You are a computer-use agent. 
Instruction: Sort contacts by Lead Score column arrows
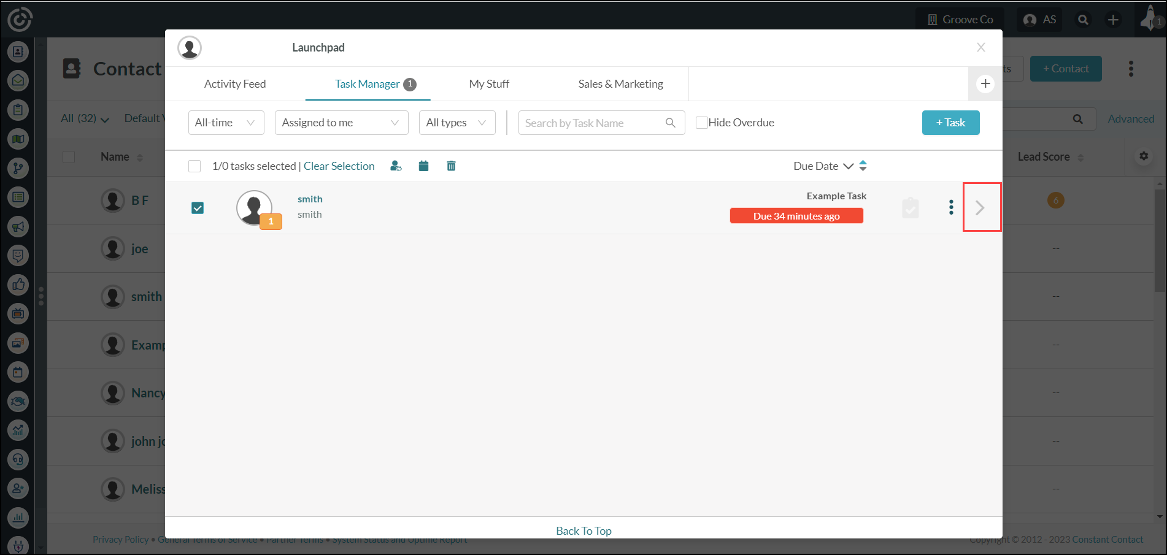[1080, 158]
